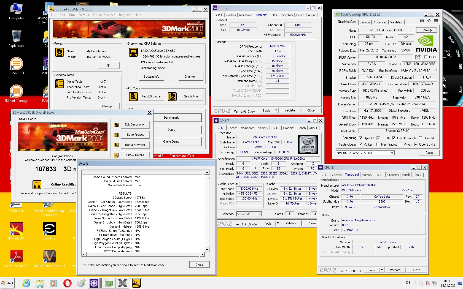Show hidden system tray icons arrow
The height and width of the screenshot is (289, 463).
pyautogui.click(x=415, y=283)
